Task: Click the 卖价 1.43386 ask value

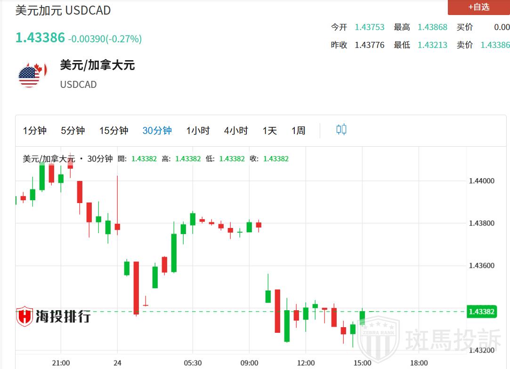Action: coord(495,45)
